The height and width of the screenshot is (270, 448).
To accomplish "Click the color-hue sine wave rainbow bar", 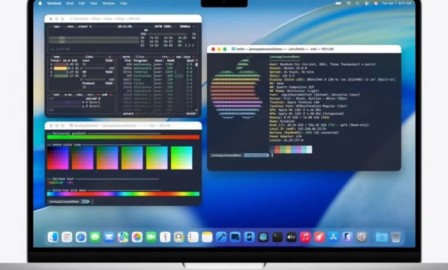I will 123,194.
